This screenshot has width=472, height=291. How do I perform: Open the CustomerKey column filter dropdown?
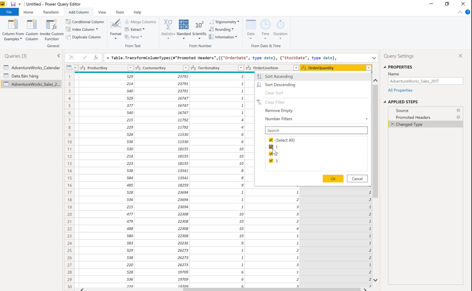coord(185,68)
